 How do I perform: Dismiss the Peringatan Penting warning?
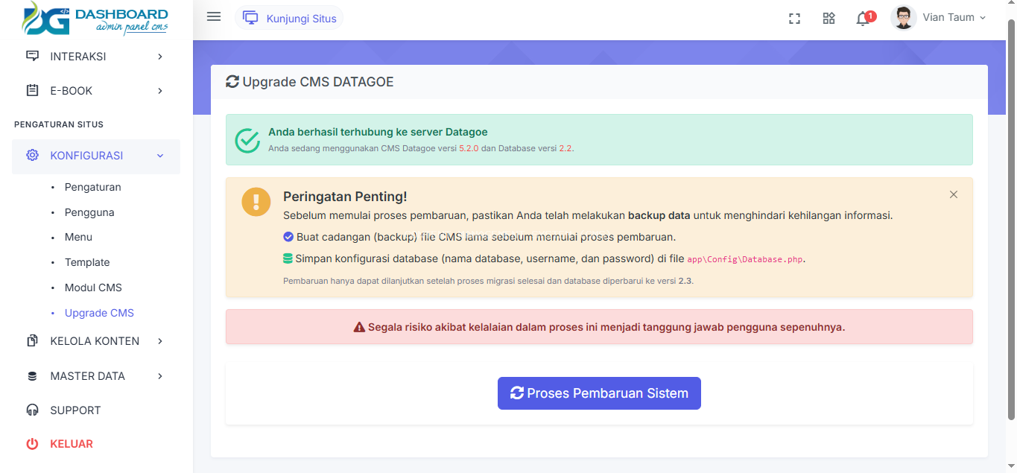[954, 194]
